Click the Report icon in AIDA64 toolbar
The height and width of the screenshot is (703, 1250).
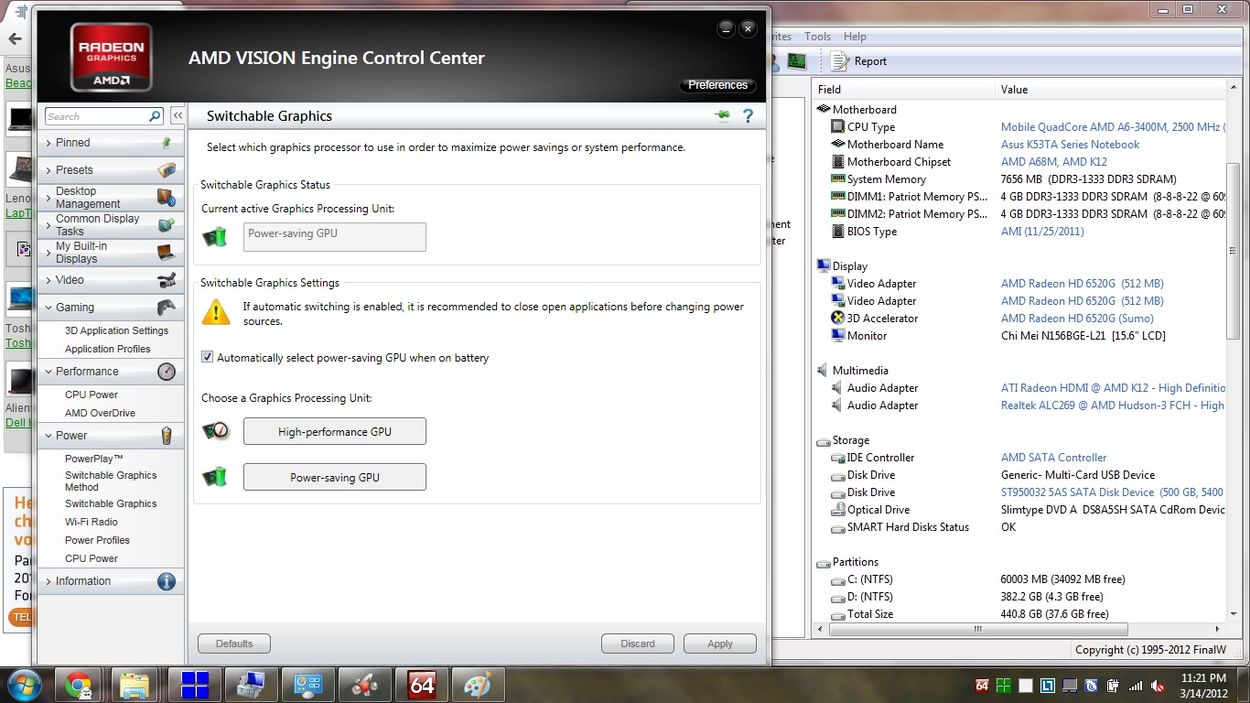[840, 61]
